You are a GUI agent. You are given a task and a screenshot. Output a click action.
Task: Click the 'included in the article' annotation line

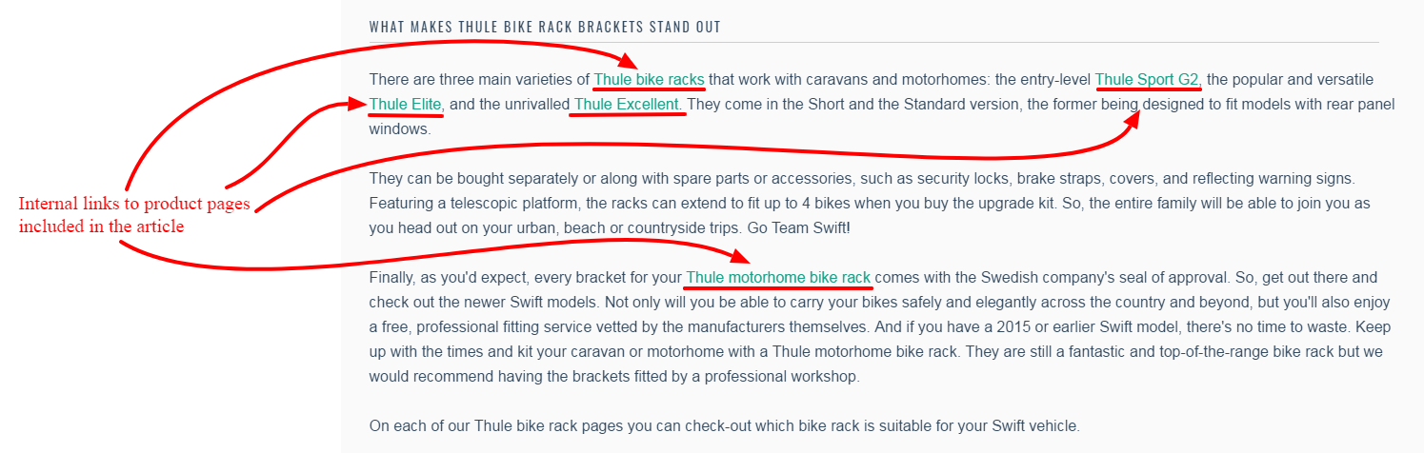101,227
